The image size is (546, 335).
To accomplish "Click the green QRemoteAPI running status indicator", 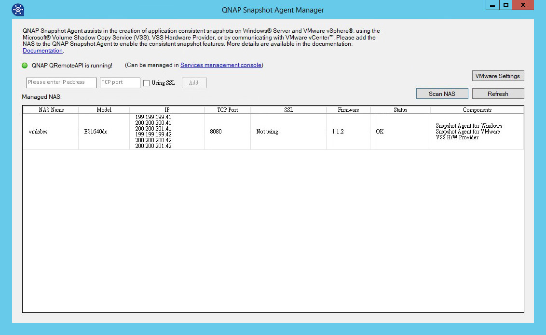I will 25,66.
